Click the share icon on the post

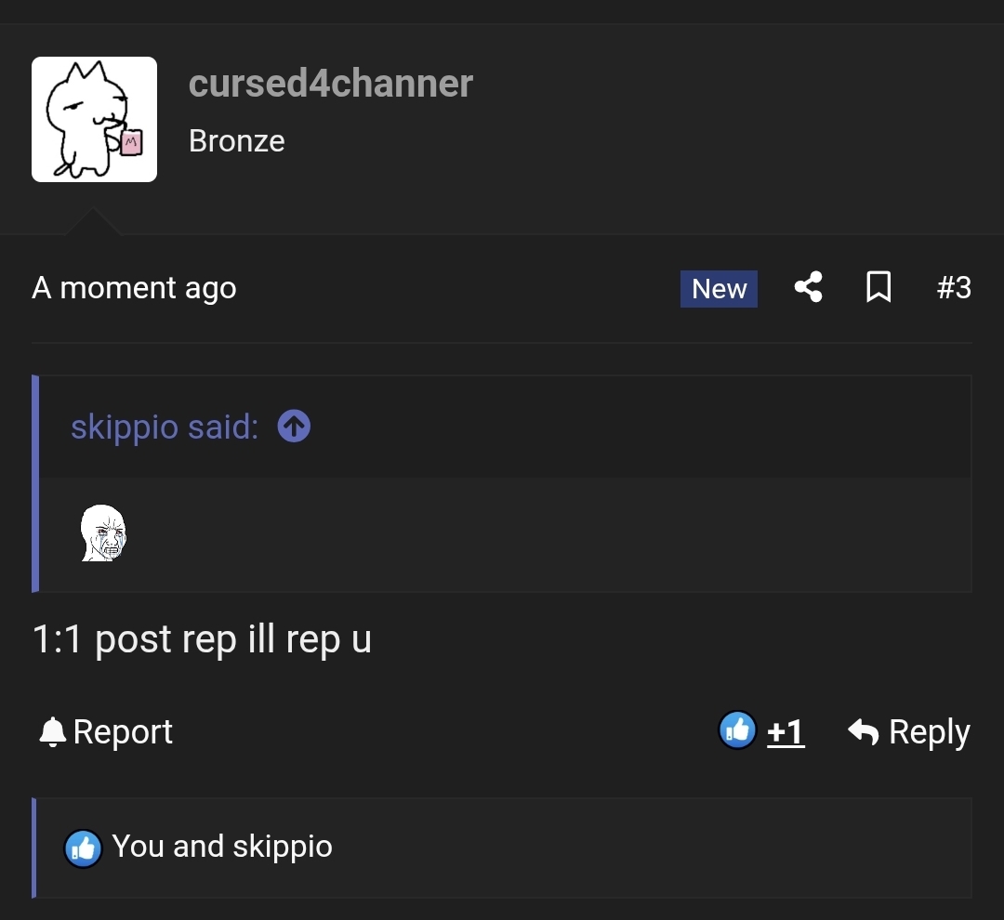coord(808,288)
